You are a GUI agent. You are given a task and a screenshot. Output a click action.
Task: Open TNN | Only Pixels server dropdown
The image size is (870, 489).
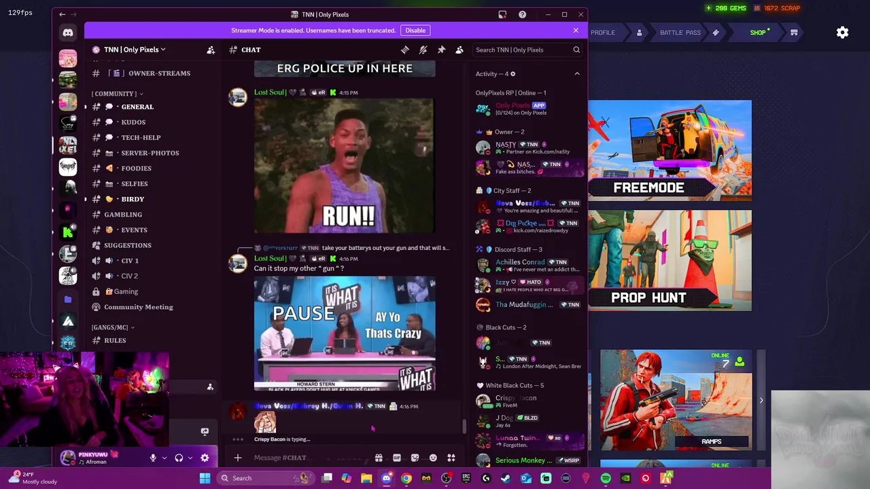point(133,50)
